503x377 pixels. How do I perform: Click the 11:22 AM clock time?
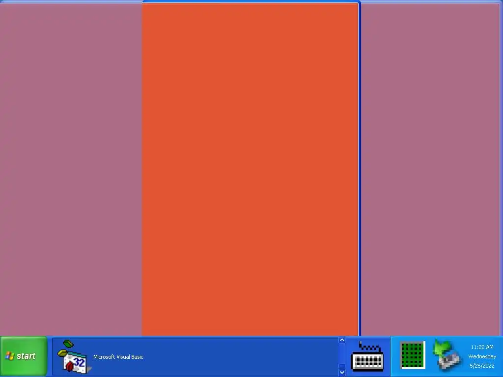(482, 347)
